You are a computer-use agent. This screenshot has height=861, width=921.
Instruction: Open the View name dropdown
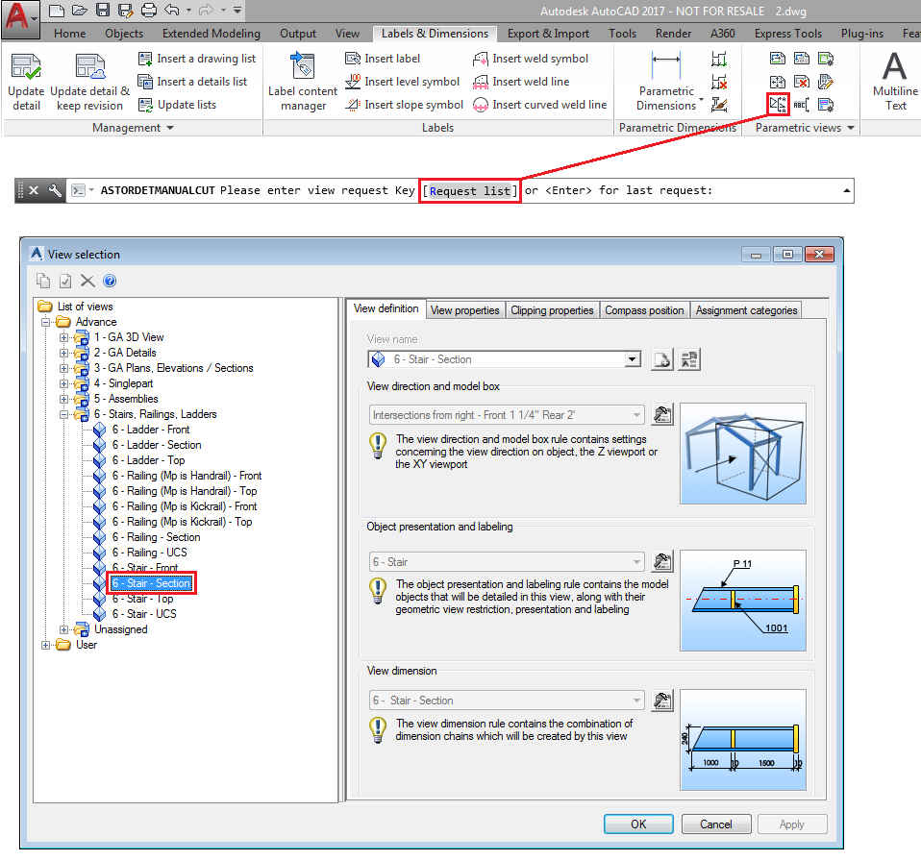[x=632, y=359]
